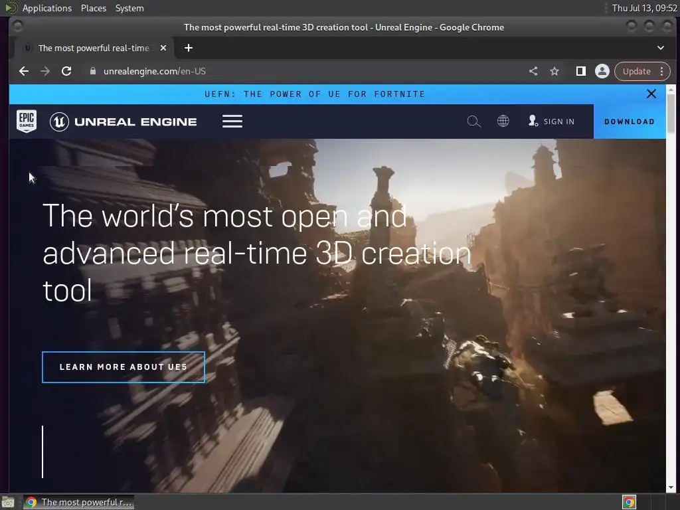The height and width of the screenshot is (510, 680).
Task: Open the System menu
Action: 129,8
